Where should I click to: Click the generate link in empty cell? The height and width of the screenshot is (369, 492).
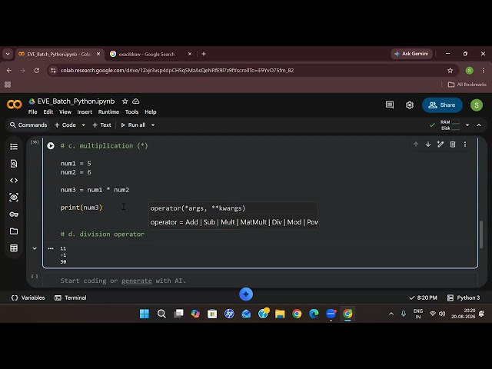point(137,281)
